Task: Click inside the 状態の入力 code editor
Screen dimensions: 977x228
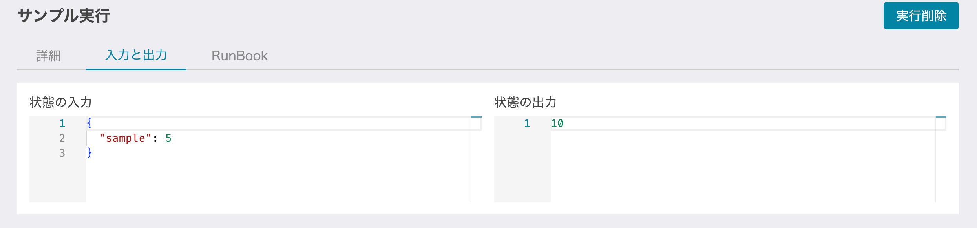Action: click(x=275, y=165)
